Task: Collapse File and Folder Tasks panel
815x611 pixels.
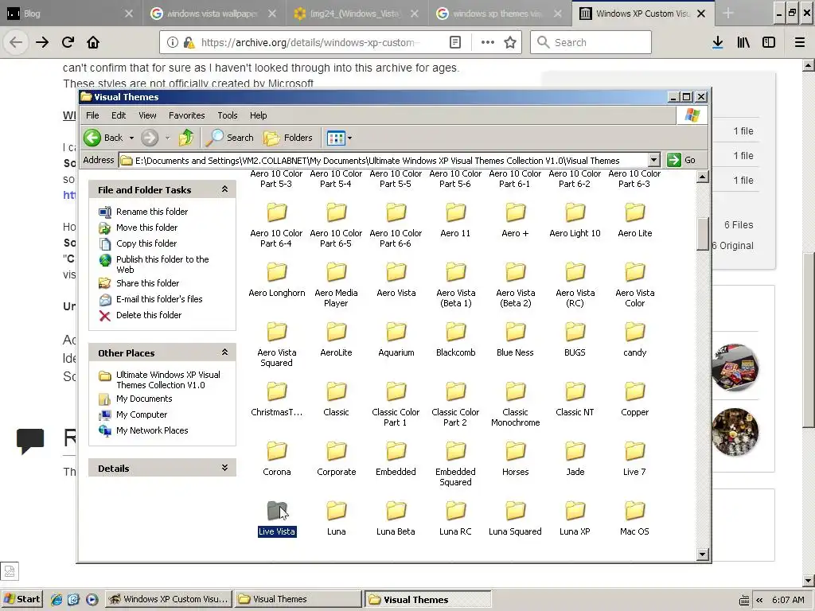Action: point(224,189)
